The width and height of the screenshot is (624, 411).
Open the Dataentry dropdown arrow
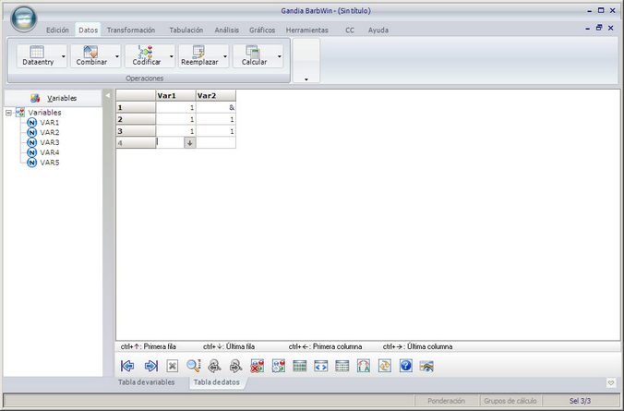tap(64, 56)
